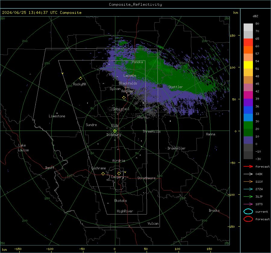Click the yellow radar site diamond at Didsbury
271x253 pixels.
click(x=115, y=131)
